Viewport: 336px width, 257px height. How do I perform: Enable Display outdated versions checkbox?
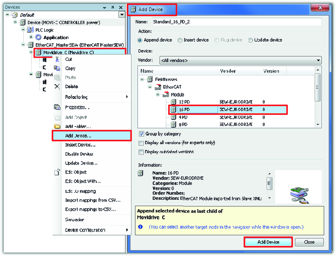pos(141,152)
